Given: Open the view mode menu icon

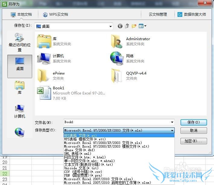Looking at the screenshot, I should click(142, 26).
